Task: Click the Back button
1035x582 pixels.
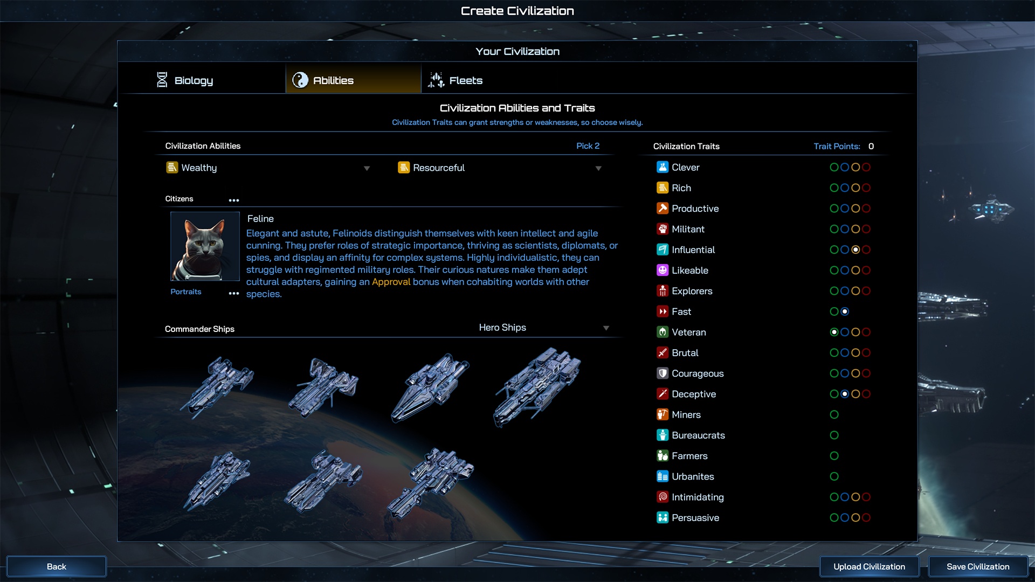Action: [x=57, y=566]
